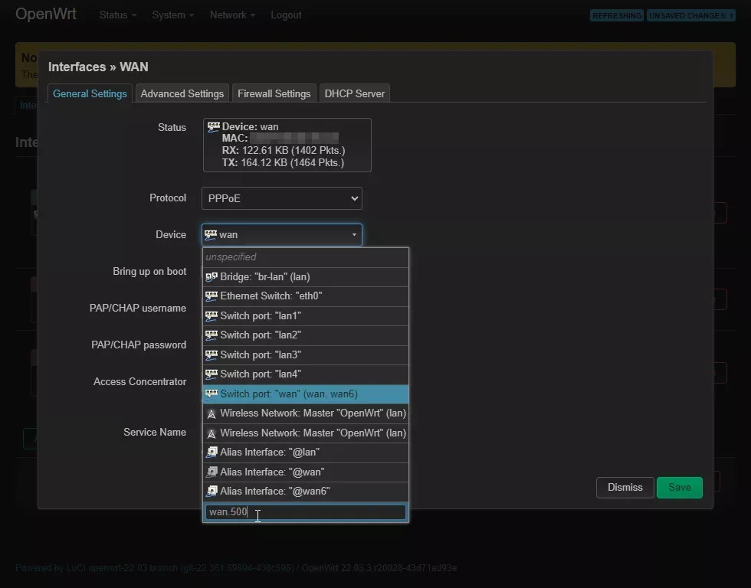Click the Dismiss button
Screen dimensions: 751x588
625,488
